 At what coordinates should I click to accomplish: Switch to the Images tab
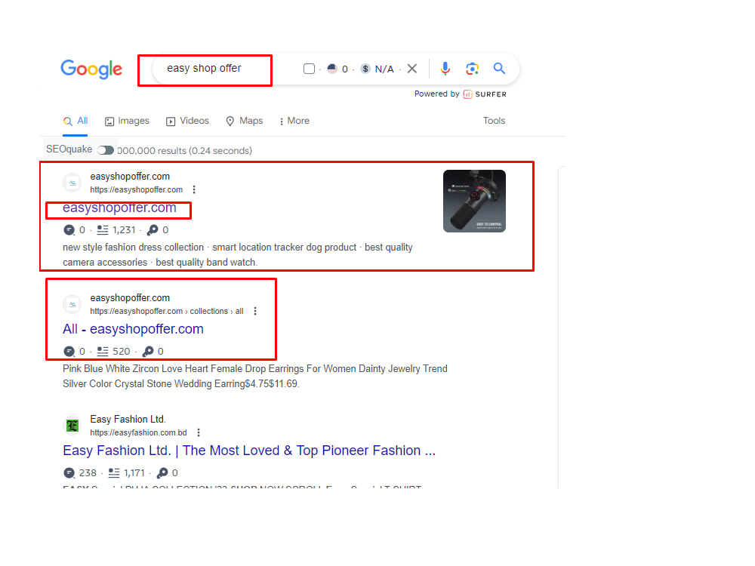click(127, 121)
